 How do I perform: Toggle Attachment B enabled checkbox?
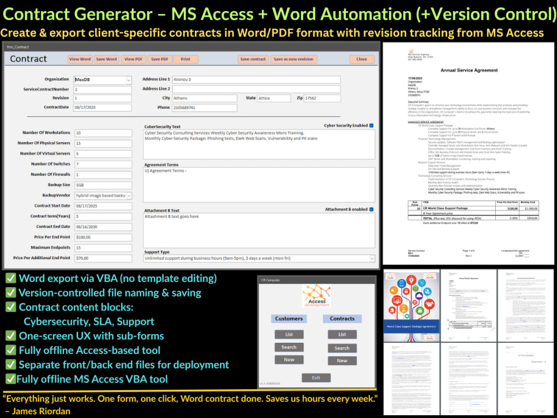(372, 210)
